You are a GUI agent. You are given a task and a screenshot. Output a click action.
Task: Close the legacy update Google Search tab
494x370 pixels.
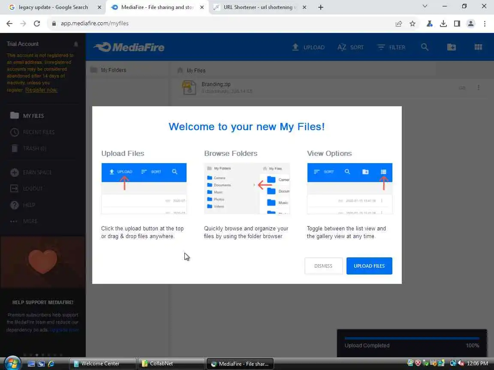pos(99,7)
